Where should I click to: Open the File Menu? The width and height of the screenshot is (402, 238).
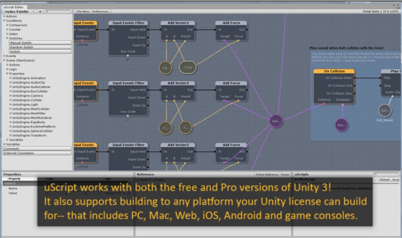[x=83, y=12]
